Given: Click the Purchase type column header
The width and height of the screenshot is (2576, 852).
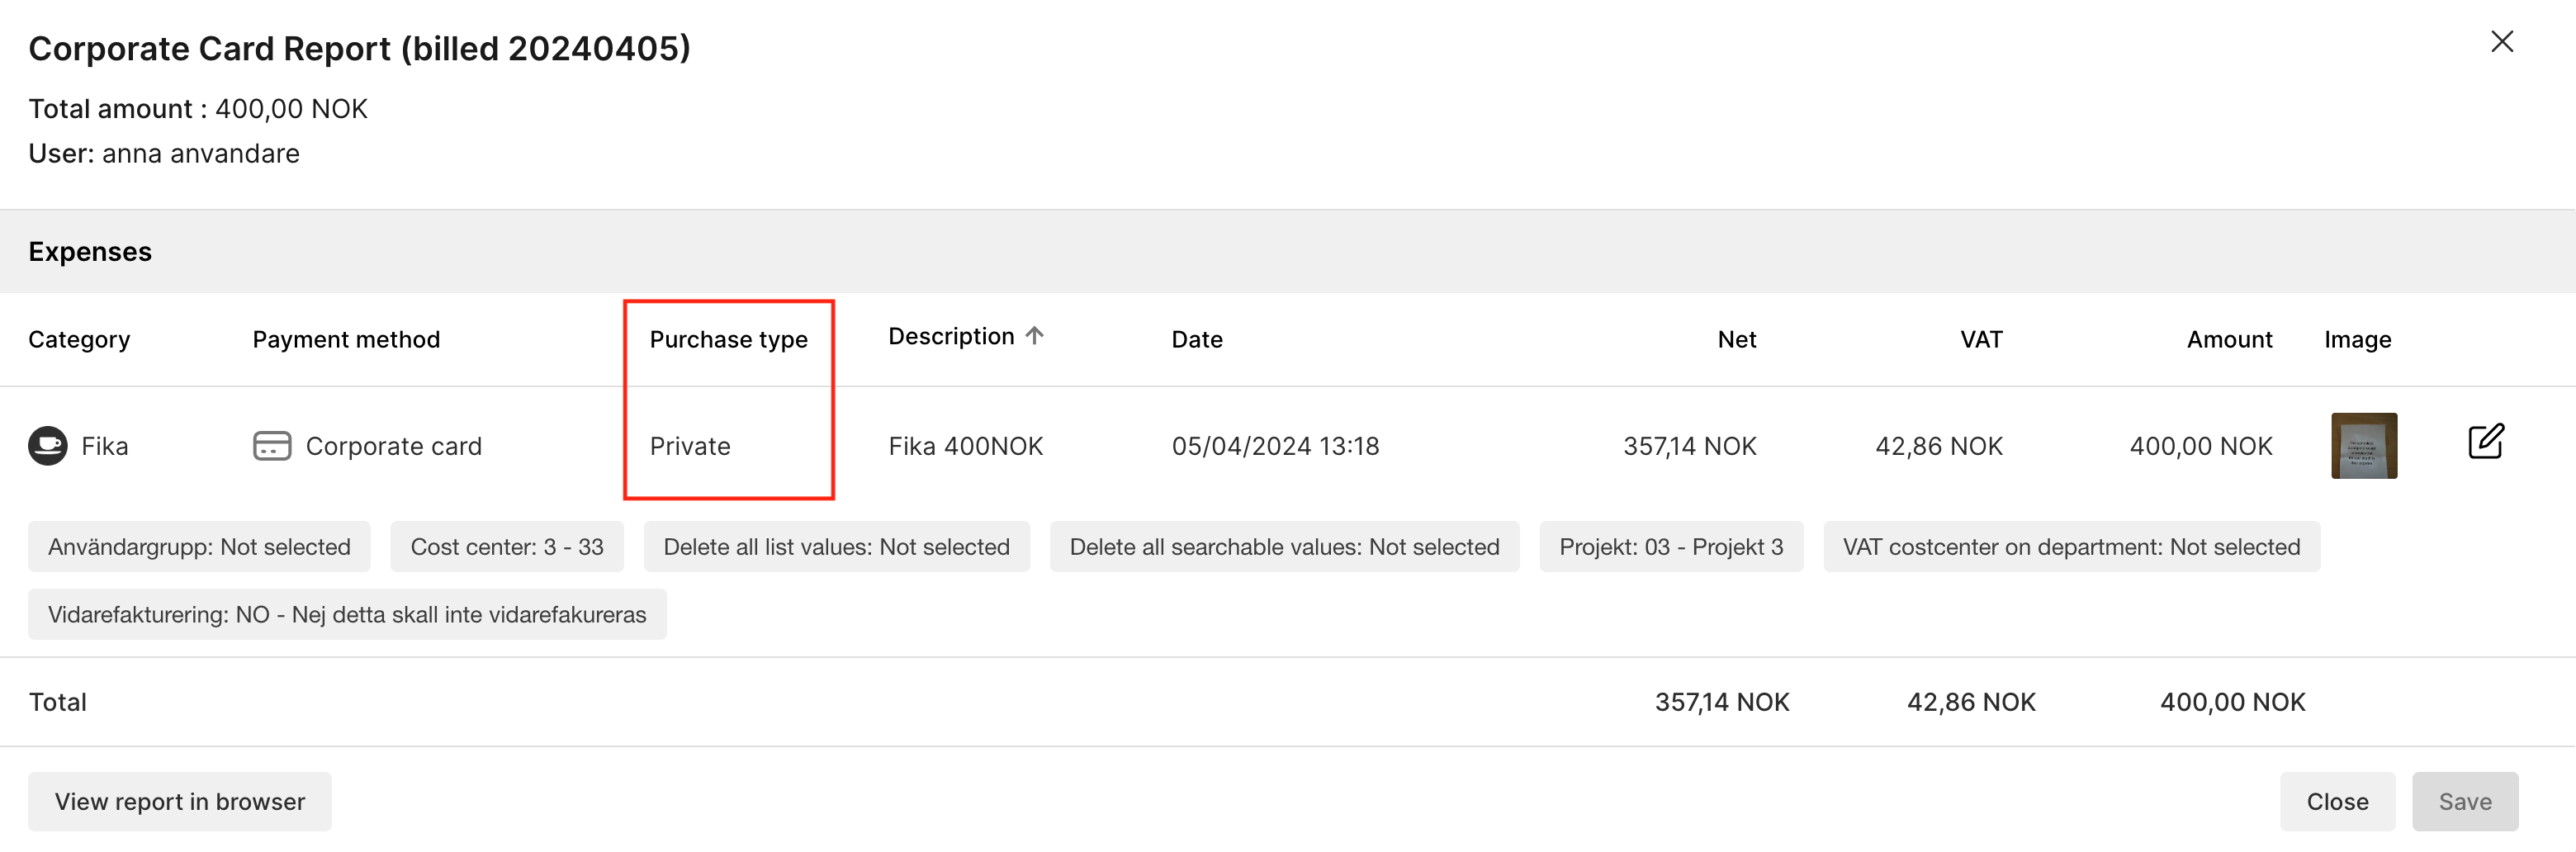Looking at the screenshot, I should click(728, 340).
